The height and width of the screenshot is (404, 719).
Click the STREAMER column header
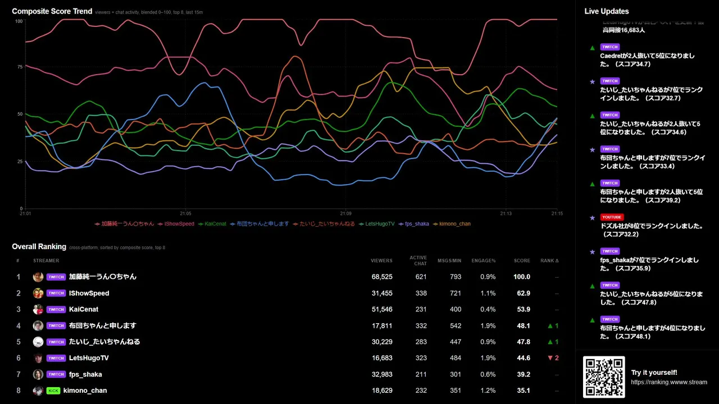(45, 261)
